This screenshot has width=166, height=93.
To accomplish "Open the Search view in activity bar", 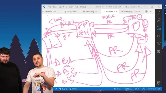I will tap(158, 20).
